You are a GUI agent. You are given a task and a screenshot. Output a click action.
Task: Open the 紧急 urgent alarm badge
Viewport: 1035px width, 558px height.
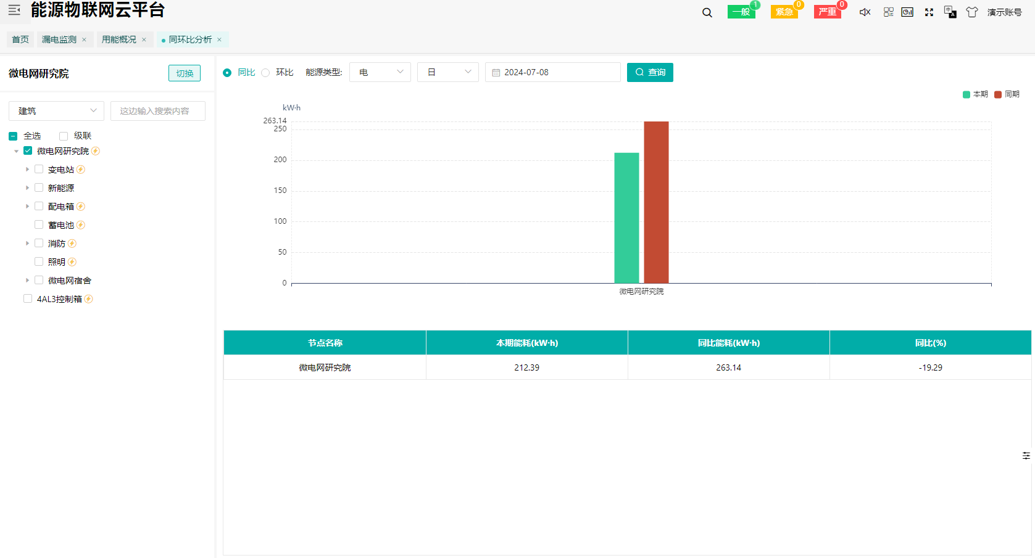[x=784, y=12]
